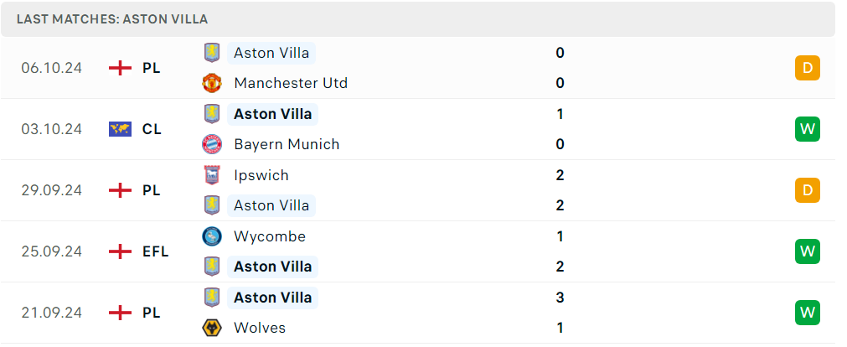847x347 pixels.
Task: Click the draw badge for the Manchester Utd match
Action: 808,68
